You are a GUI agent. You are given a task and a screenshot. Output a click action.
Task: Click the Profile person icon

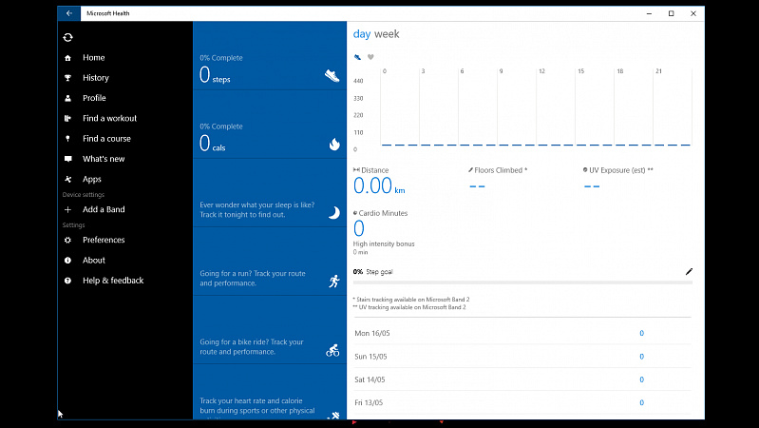point(67,98)
